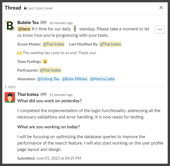Image resolution: width=170 pixels, height=166 pixels.
Task: Click the Bubble Tea app avatar
Action: point(10,25)
